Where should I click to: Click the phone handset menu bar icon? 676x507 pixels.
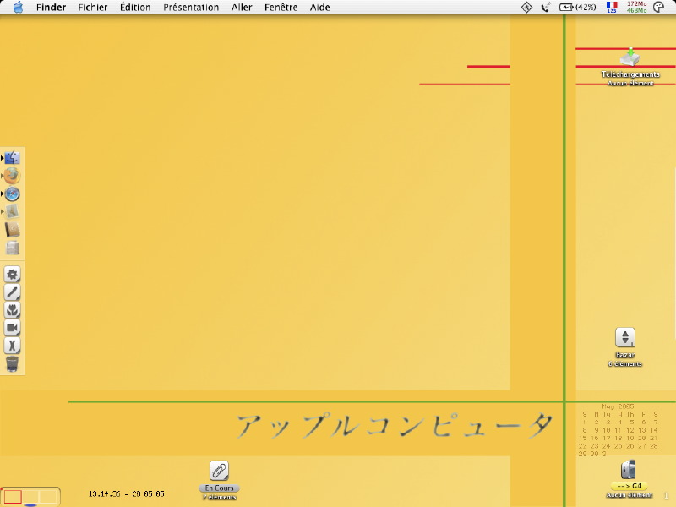coord(546,8)
